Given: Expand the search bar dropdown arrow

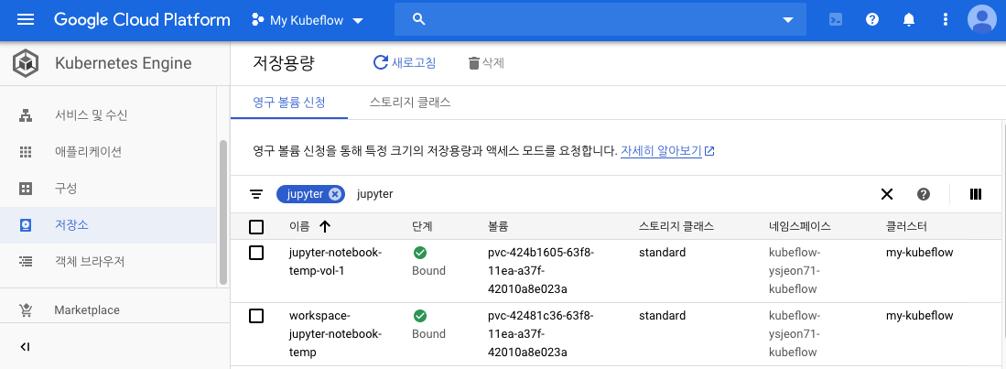Looking at the screenshot, I should coord(788,20).
